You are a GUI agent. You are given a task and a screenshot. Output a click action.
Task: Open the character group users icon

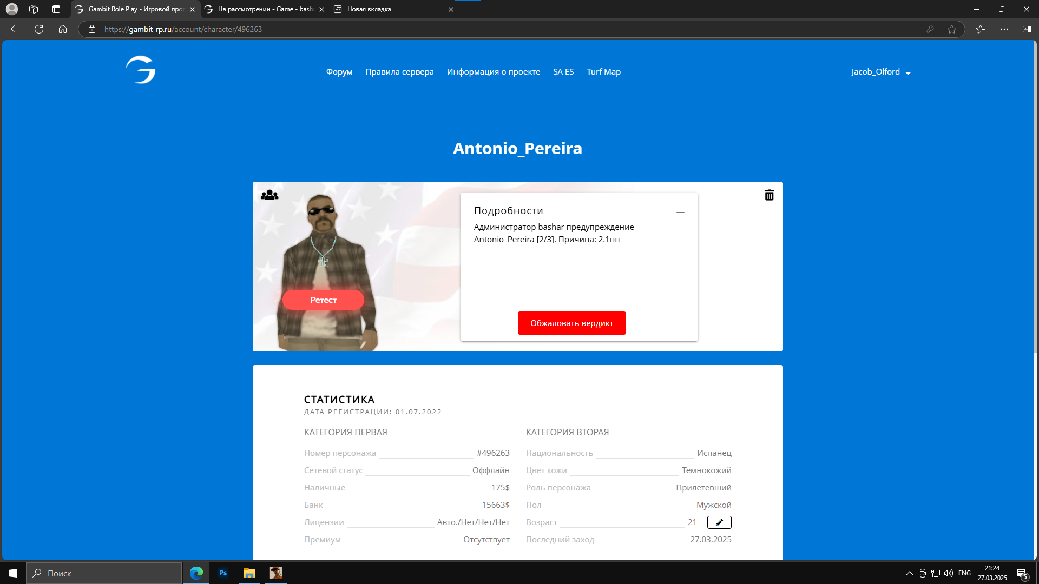(x=269, y=195)
